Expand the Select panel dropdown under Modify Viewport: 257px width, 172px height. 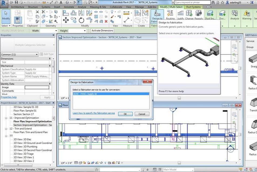(6, 26)
